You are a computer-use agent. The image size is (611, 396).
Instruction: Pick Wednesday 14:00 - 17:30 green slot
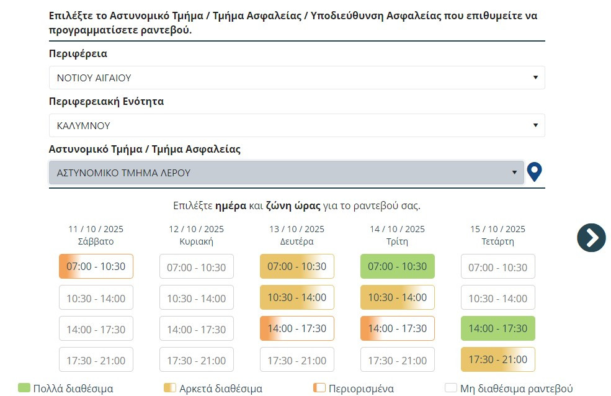(498, 329)
